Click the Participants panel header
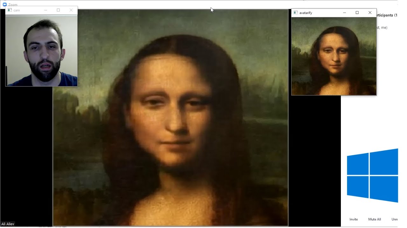 (x=387, y=15)
